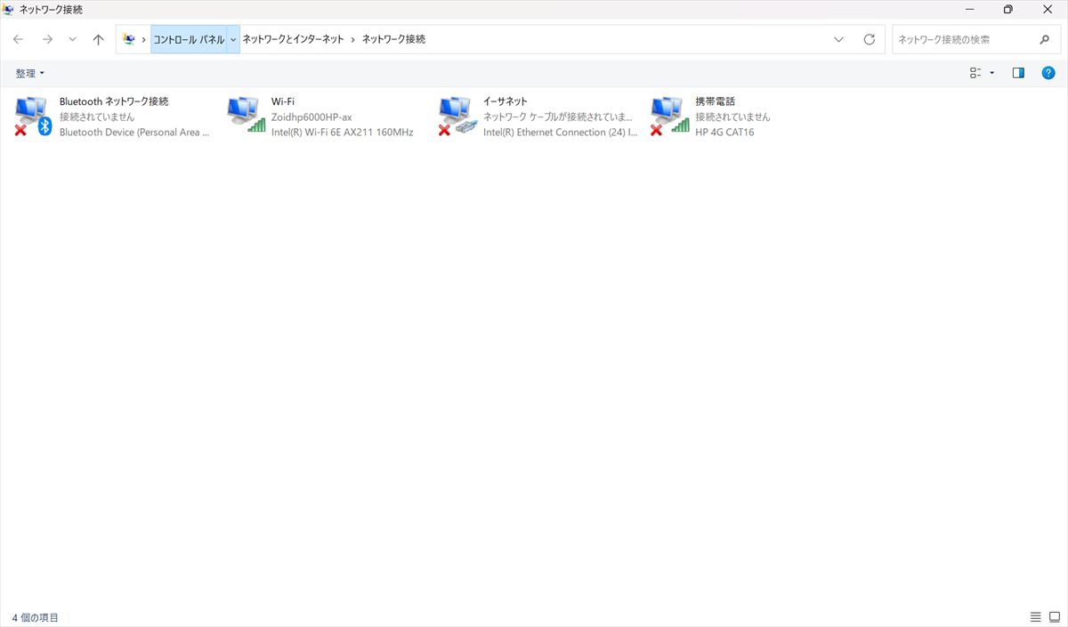Click the forward navigation arrow
This screenshot has height=627, width=1068.
(x=47, y=40)
